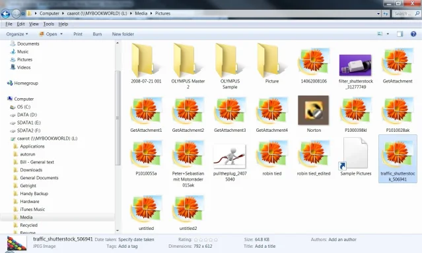
Task: Select the traffic_shutterstock_506941 image
Action: [398, 159]
